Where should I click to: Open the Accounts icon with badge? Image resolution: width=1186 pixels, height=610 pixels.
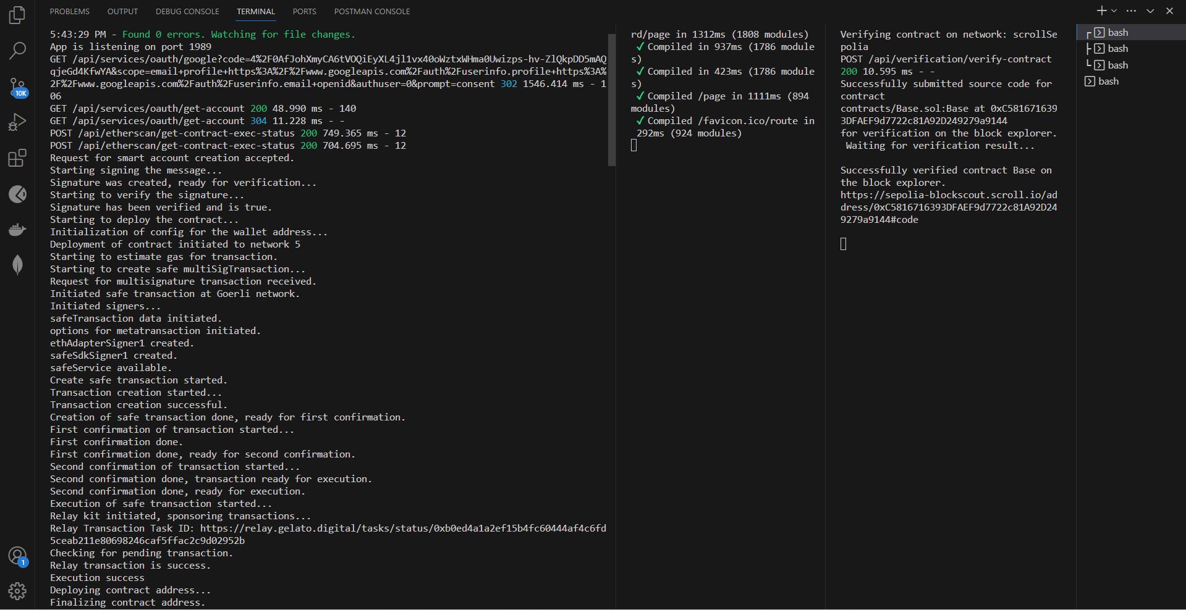(17, 556)
